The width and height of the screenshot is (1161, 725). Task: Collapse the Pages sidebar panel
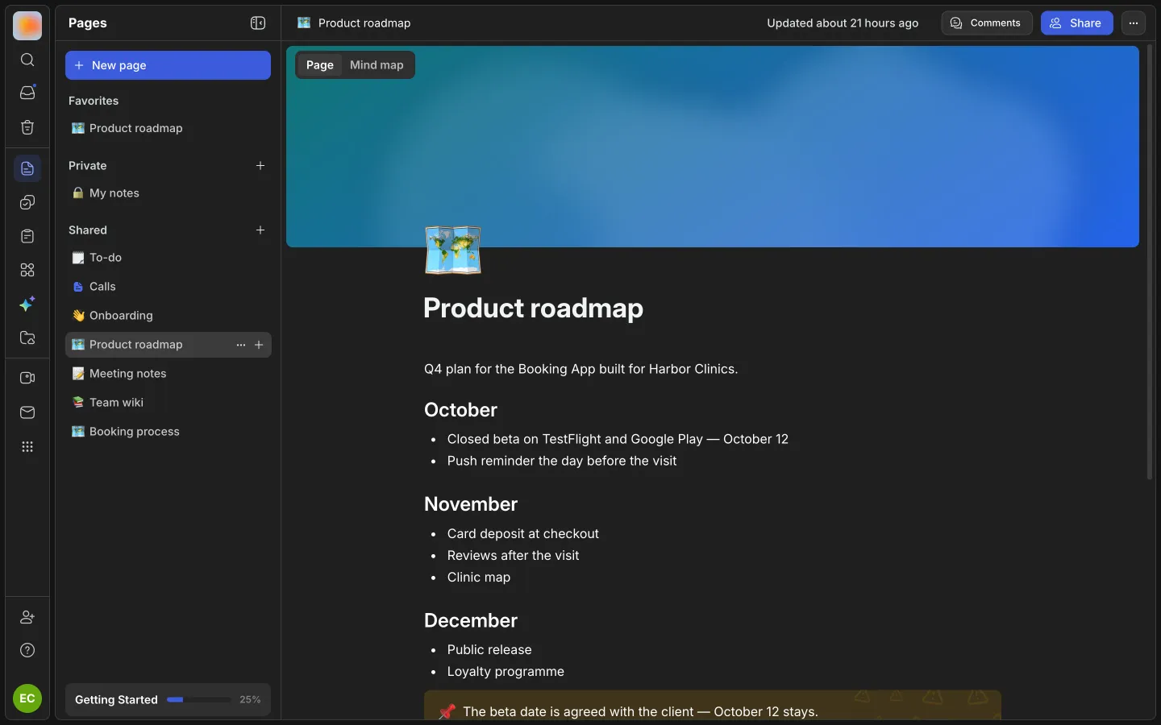click(258, 23)
